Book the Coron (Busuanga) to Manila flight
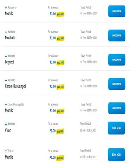The height and width of the screenshot is (166, 130). pos(117,108)
